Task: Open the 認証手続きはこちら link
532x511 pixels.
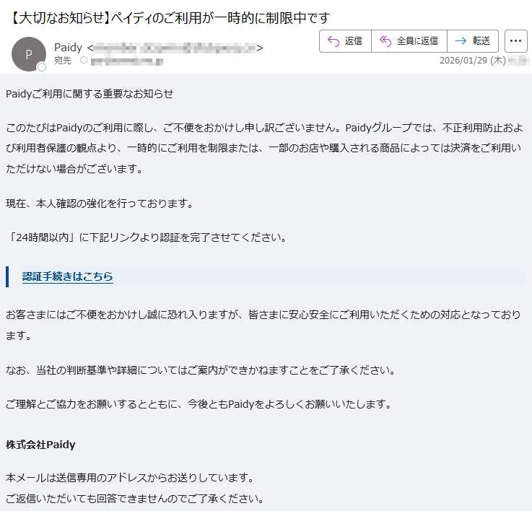Action: tap(68, 276)
